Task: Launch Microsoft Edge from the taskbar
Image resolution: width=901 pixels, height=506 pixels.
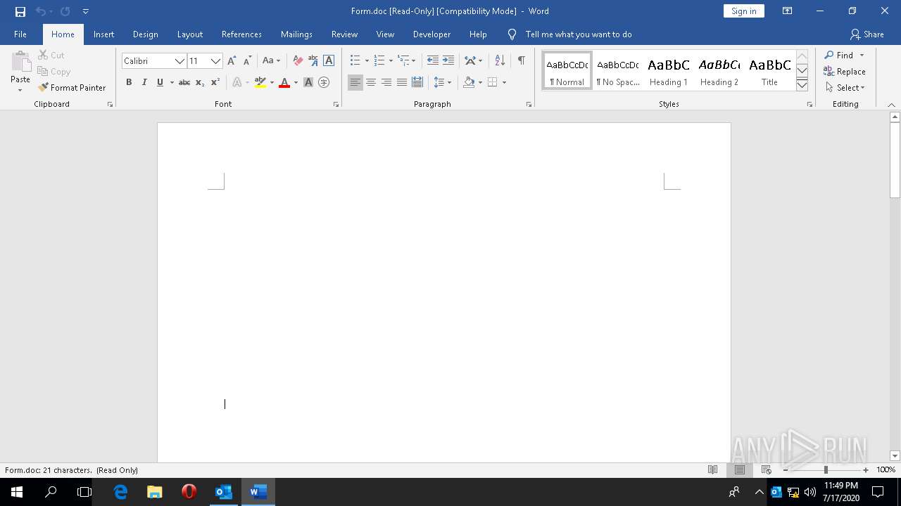Action: tap(121, 492)
